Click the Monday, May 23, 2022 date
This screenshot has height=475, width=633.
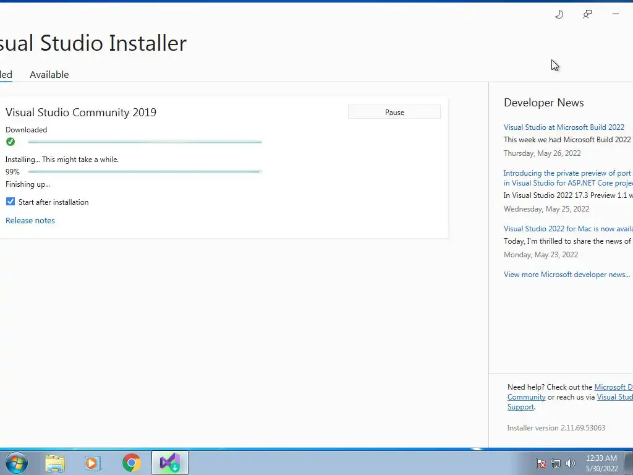click(541, 255)
